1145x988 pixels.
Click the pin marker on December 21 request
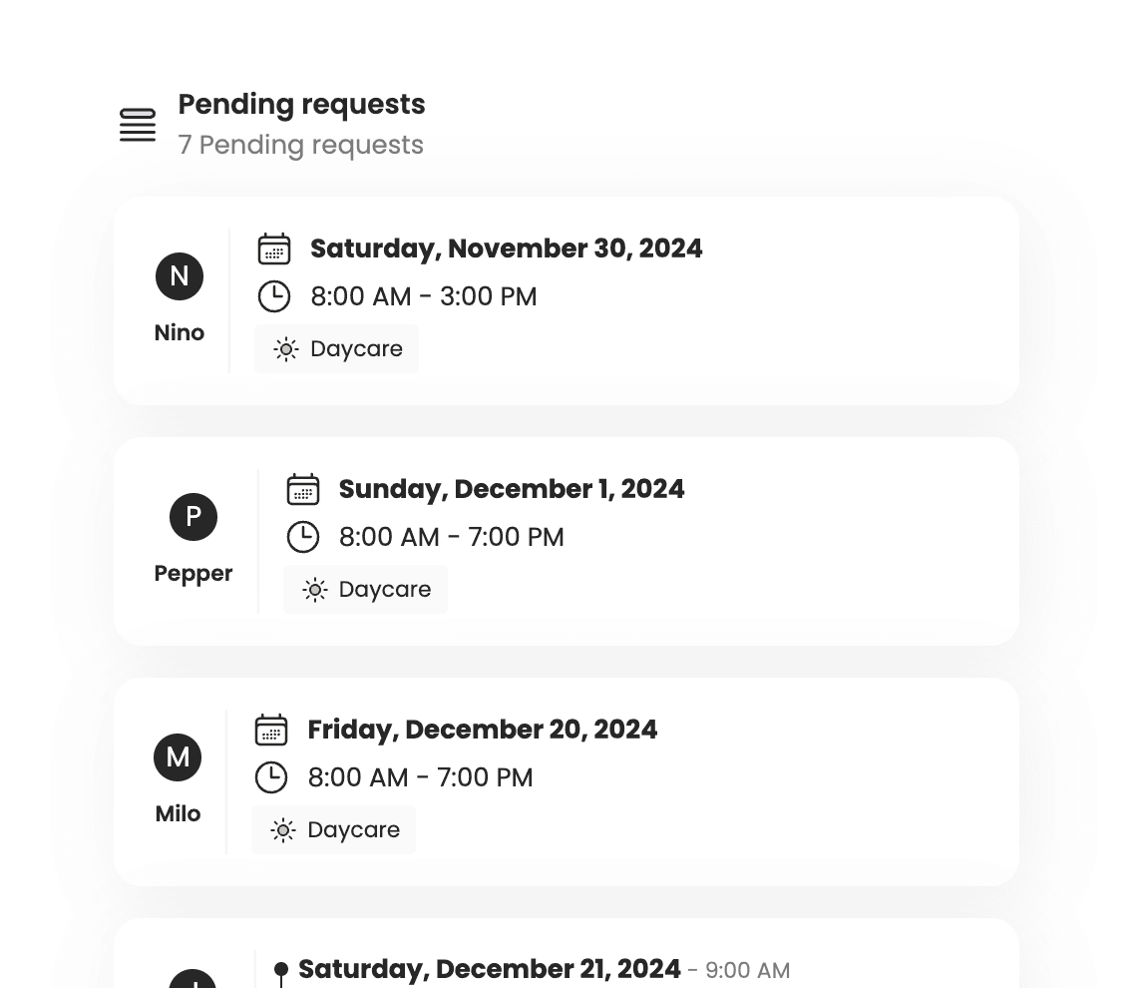[281, 968]
